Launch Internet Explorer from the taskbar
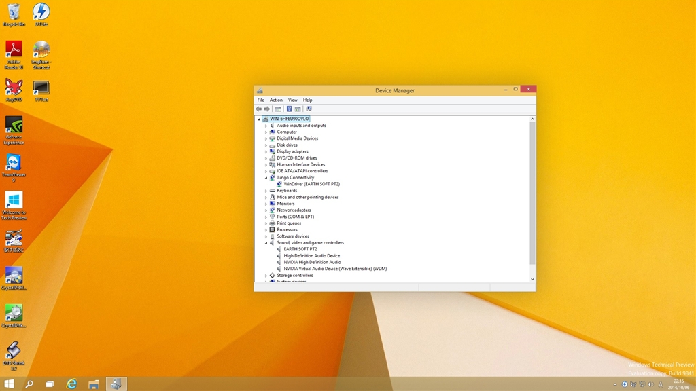Image resolution: width=696 pixels, height=391 pixels. coord(72,384)
